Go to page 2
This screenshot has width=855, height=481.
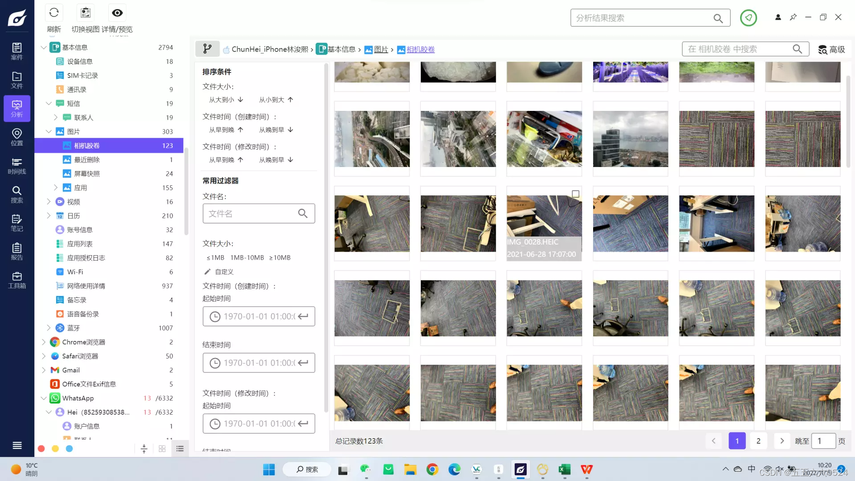click(x=758, y=441)
